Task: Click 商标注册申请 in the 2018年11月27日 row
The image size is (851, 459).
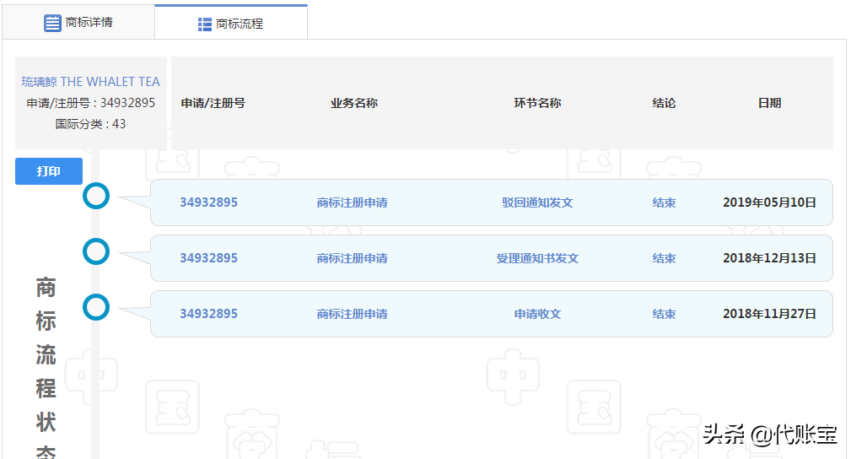Action: [x=353, y=314]
